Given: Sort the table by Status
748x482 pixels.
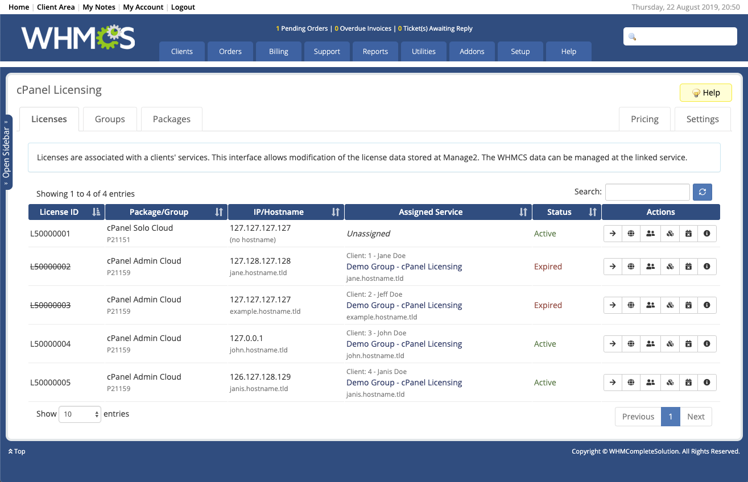Looking at the screenshot, I should 567,212.
